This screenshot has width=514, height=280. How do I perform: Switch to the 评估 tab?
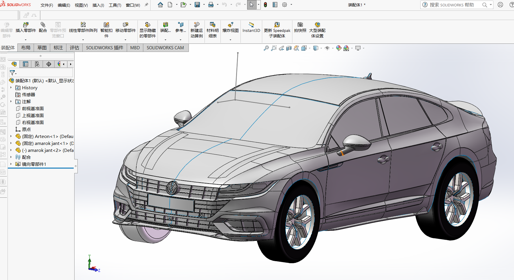coord(74,48)
